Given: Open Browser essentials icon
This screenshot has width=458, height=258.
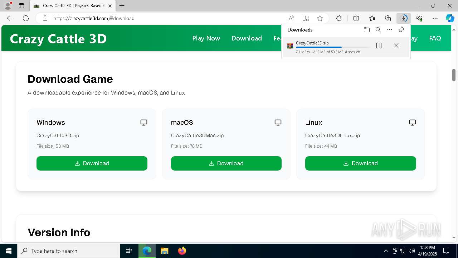Looking at the screenshot, I should pyautogui.click(x=419, y=18).
